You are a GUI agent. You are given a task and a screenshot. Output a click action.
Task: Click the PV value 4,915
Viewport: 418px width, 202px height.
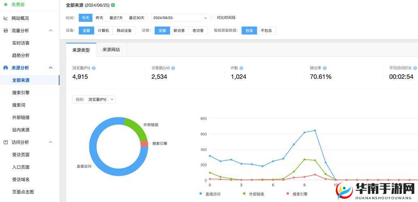pyautogui.click(x=80, y=77)
